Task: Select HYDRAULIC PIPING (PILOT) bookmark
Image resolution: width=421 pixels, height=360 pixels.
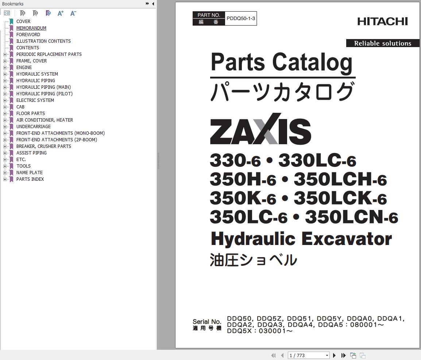Action: (x=45, y=94)
